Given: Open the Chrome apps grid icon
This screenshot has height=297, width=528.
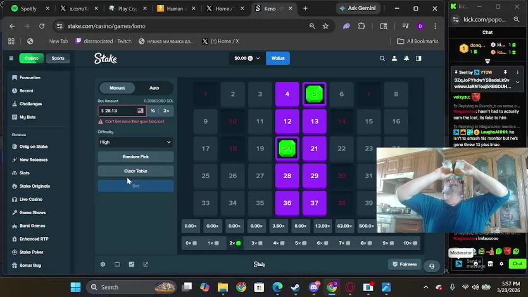Looking at the screenshot, I should click(11, 41).
